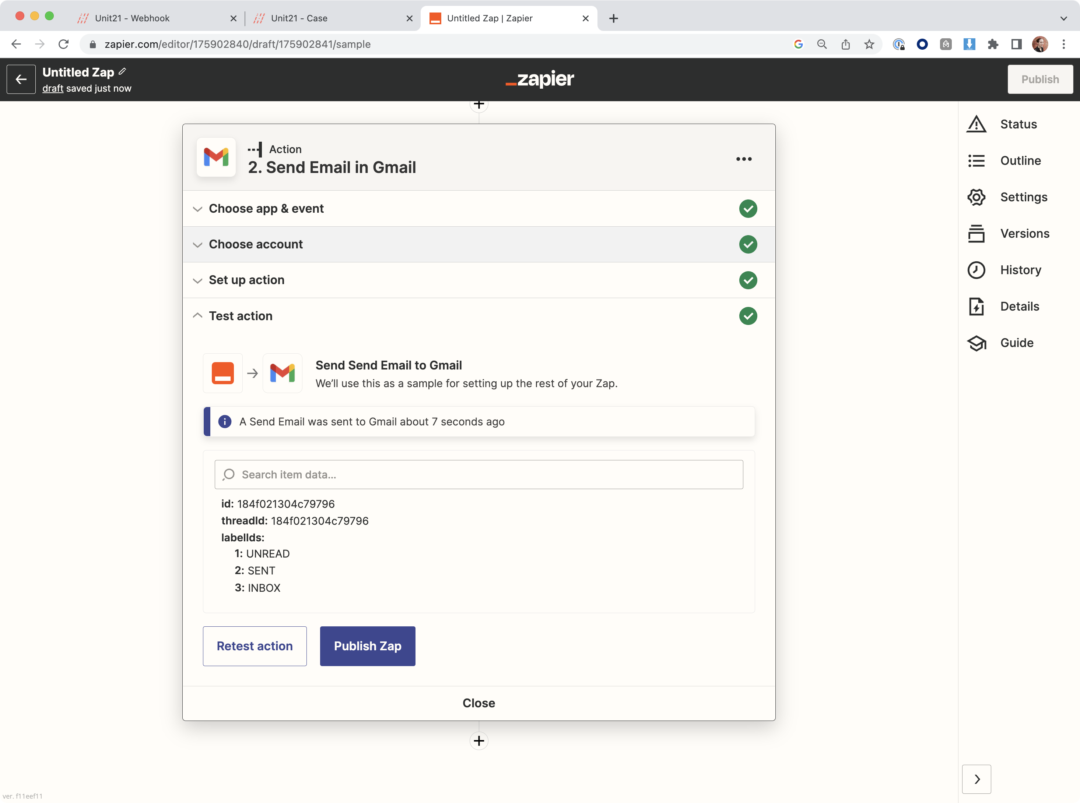Image resolution: width=1080 pixels, height=803 pixels.
Task: Expand the Choose account section
Action: [x=255, y=244]
